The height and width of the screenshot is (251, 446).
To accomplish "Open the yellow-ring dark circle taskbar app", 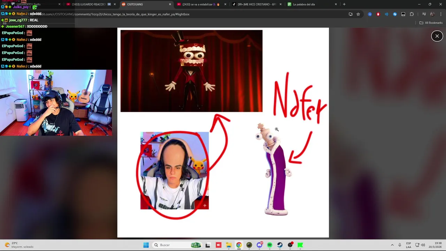I will point(249,245).
